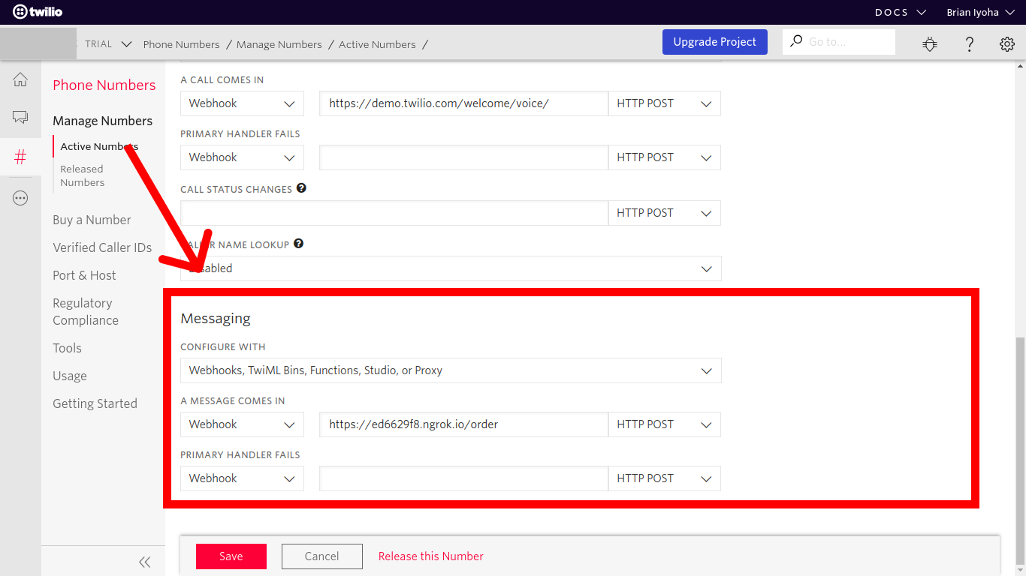Click Call Status Changes URL field

(x=394, y=213)
